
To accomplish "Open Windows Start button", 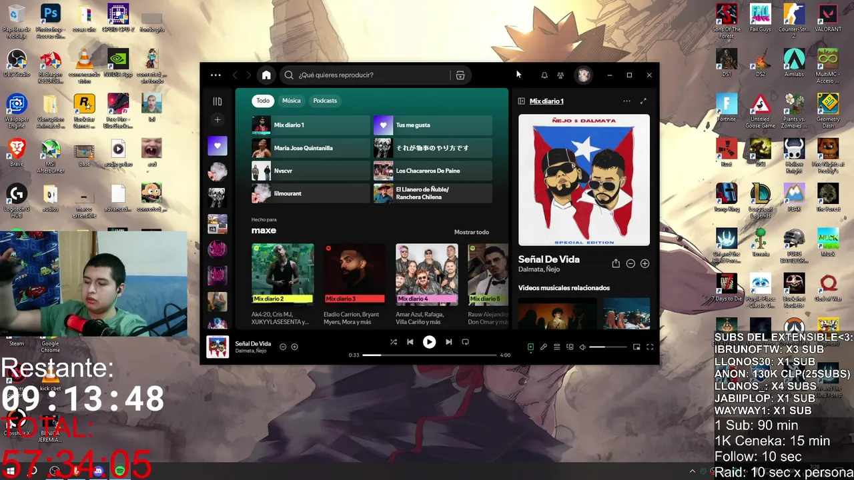I will pos(10,471).
